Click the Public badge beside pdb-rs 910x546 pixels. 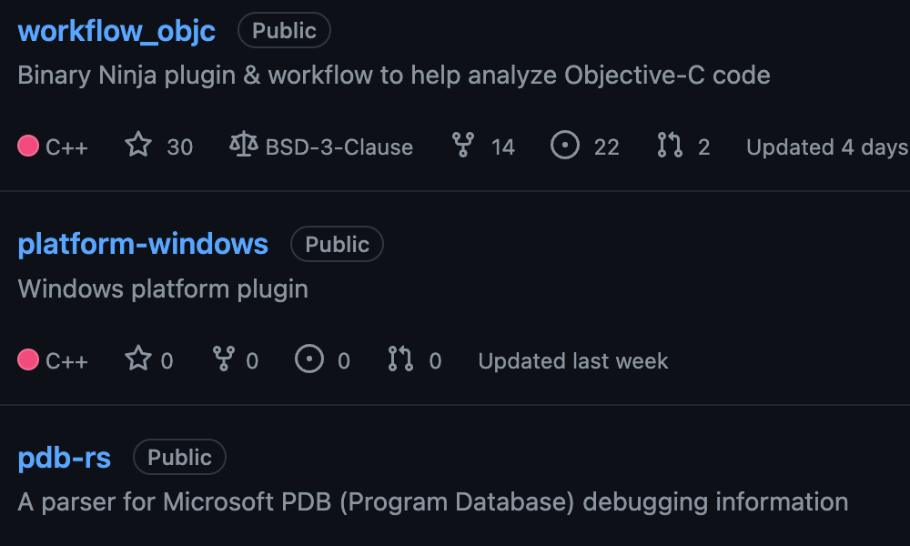pyautogui.click(x=179, y=457)
